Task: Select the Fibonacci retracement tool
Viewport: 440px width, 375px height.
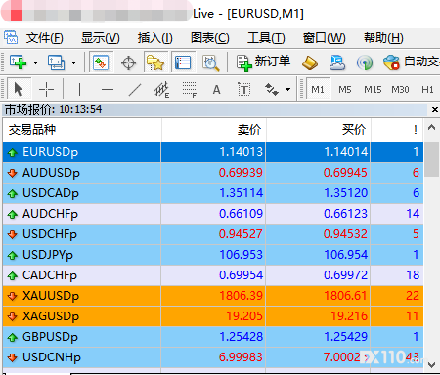Action: 190,89
